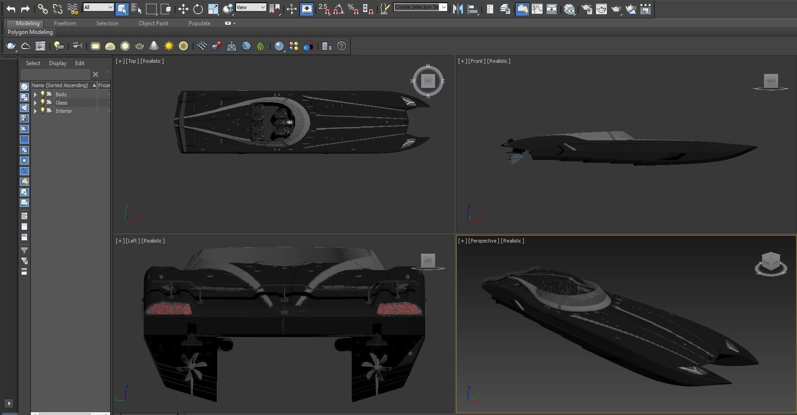This screenshot has width=797, height=415.
Task: Toggle Select and Manipulate mode
Action: pos(292,9)
